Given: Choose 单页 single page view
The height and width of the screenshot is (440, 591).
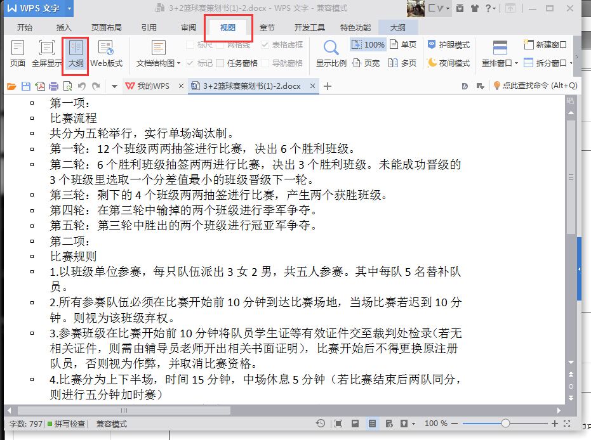Looking at the screenshot, I should (403, 45).
